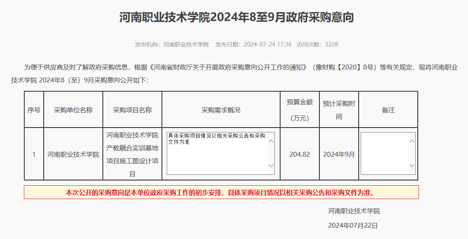Click the budget amount 204.82 cell

point(300,154)
